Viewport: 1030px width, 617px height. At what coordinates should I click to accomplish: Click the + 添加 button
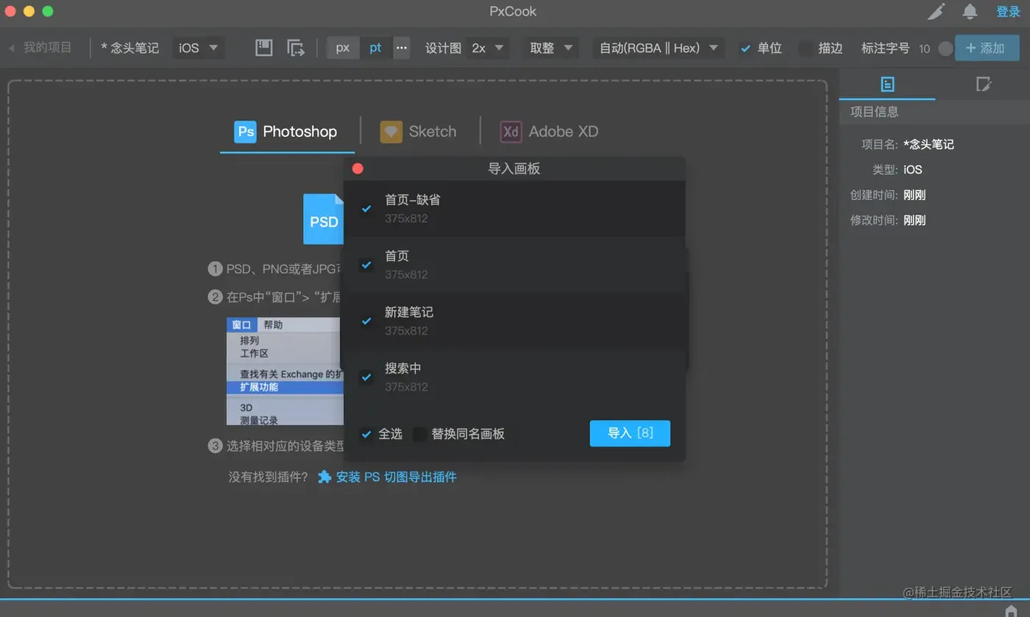[987, 48]
